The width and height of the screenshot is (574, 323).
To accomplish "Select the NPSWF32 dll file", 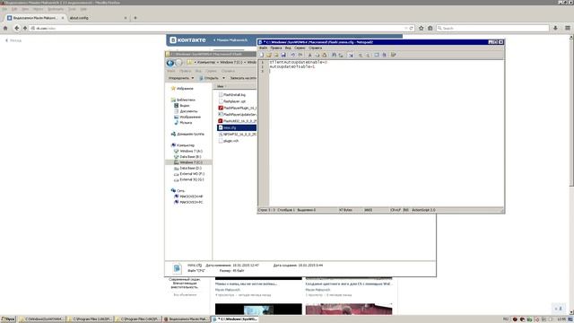I will pyautogui.click(x=237, y=135).
